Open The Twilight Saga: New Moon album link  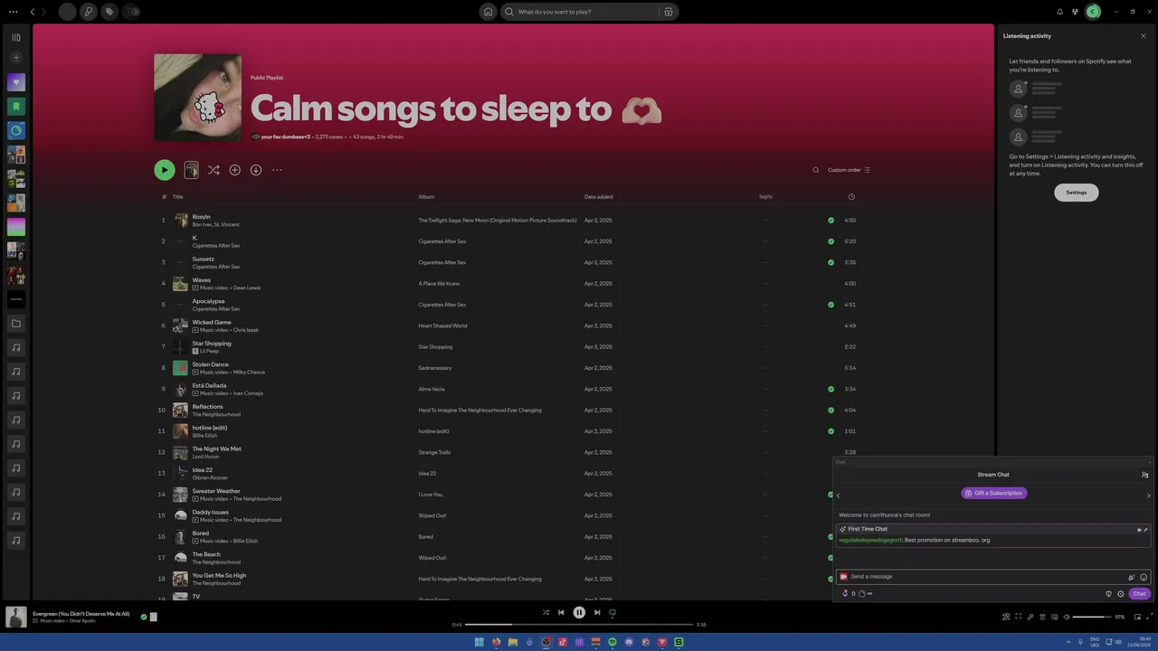(498, 221)
